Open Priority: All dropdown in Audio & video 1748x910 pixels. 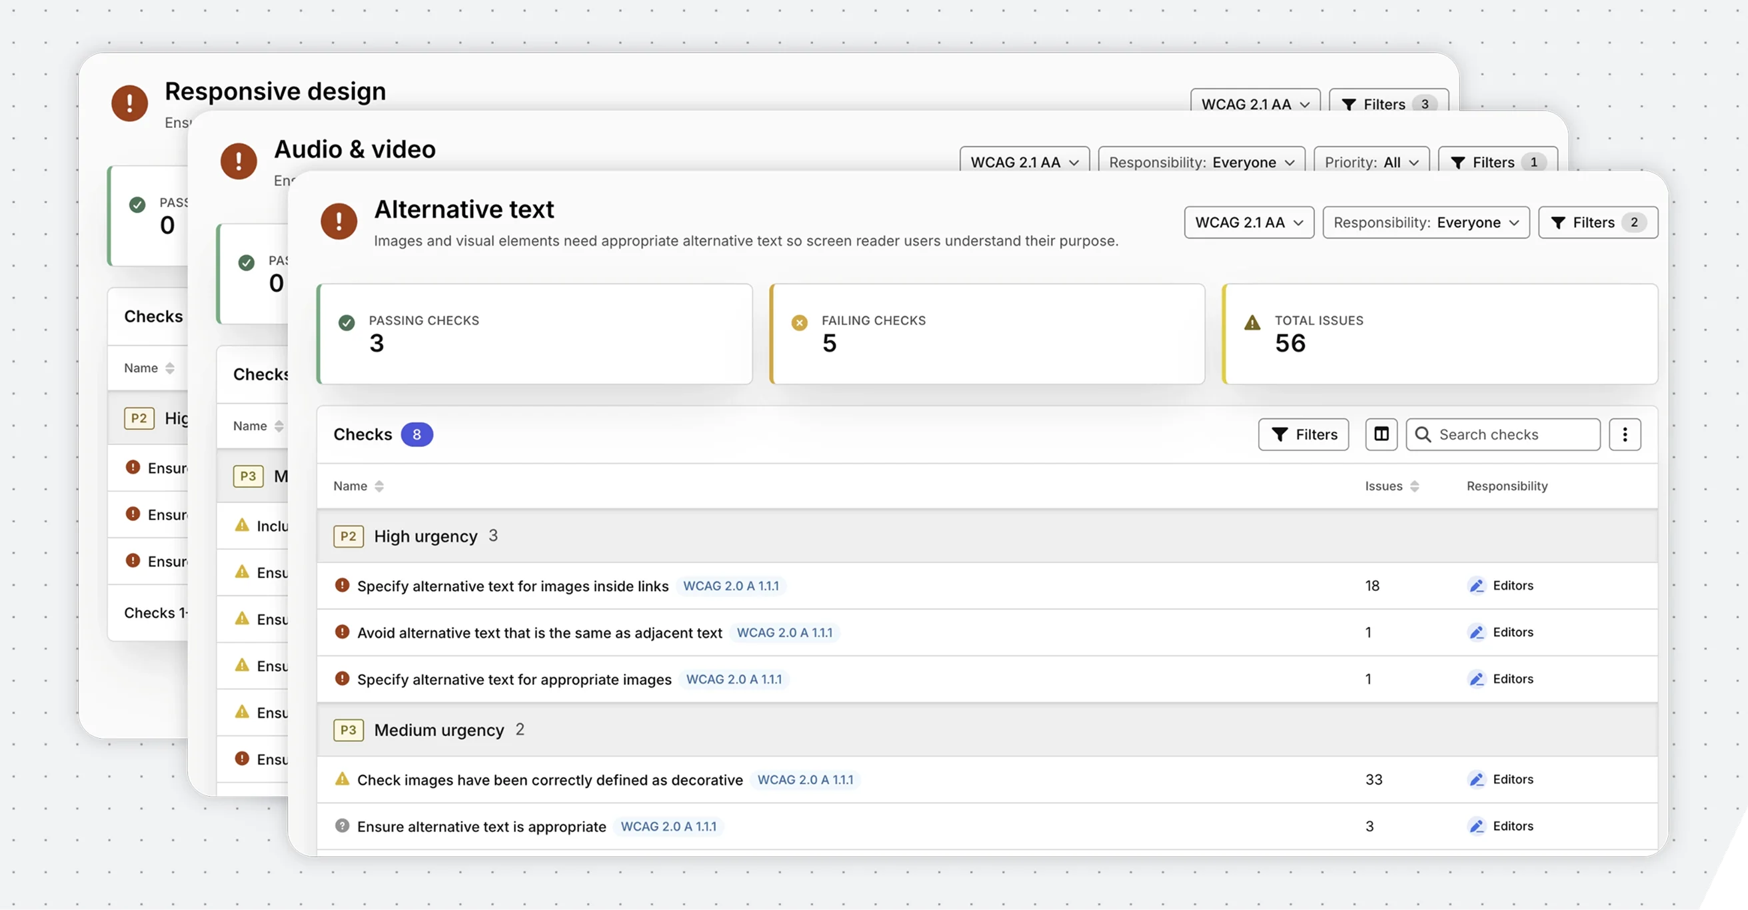[1371, 162]
